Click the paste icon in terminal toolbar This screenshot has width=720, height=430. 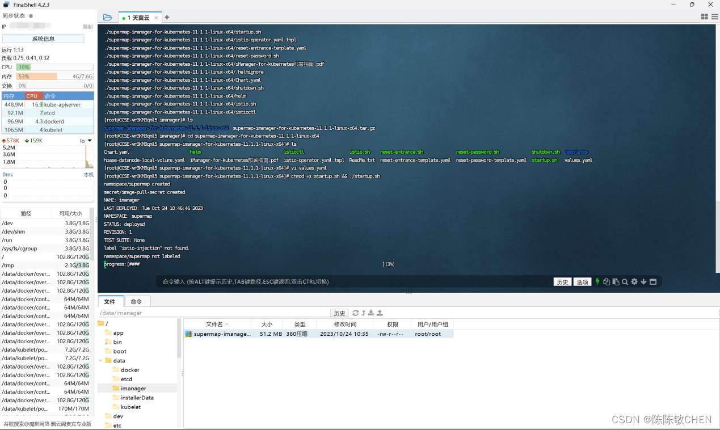tap(616, 282)
